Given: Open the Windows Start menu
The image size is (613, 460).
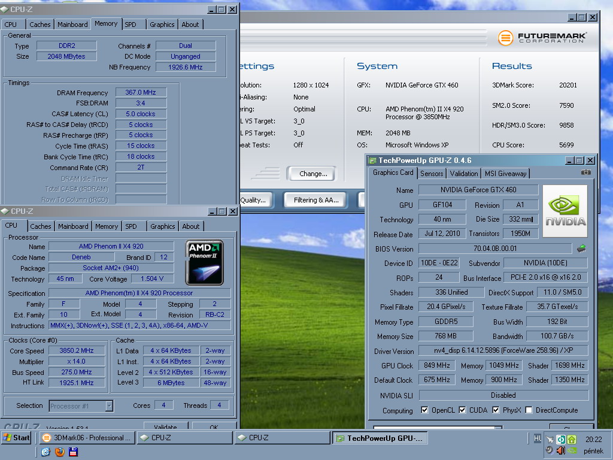Looking at the screenshot, I should 16,438.
